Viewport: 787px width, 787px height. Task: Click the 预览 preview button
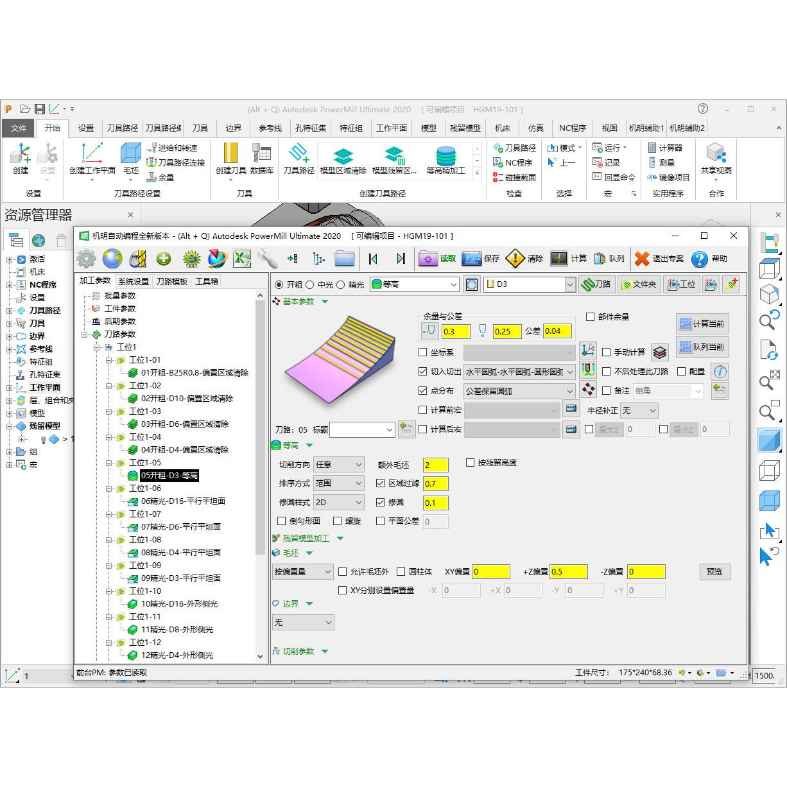(x=714, y=571)
